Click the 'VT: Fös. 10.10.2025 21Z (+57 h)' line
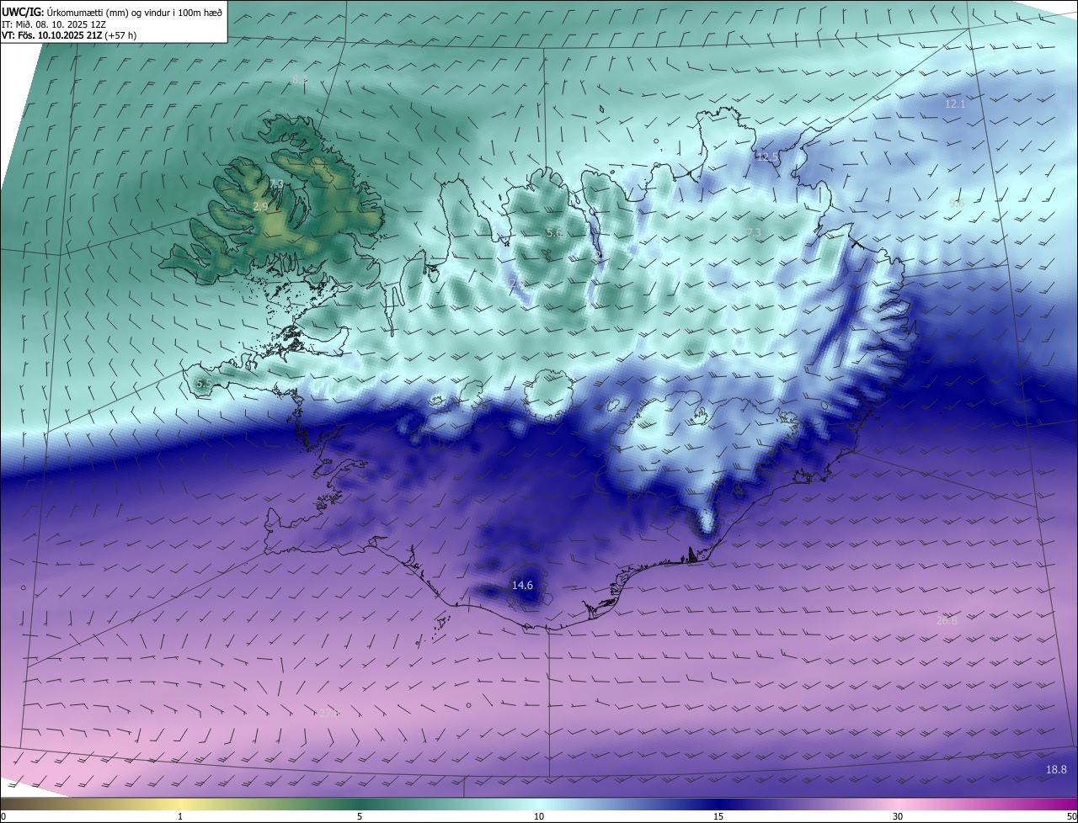The image size is (1078, 823). (x=69, y=35)
